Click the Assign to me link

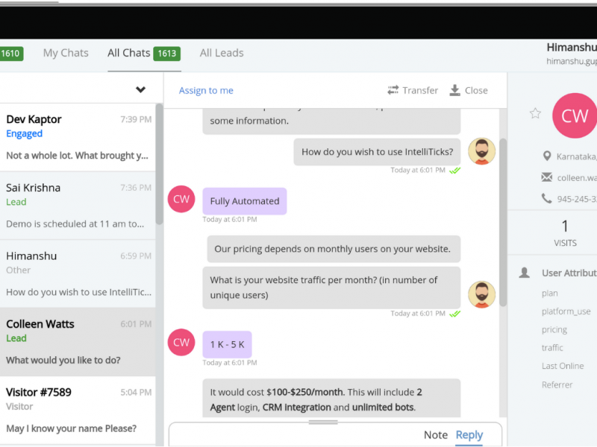pos(206,90)
